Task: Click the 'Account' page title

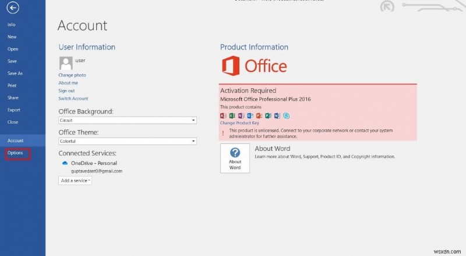Action: pyautogui.click(x=82, y=26)
